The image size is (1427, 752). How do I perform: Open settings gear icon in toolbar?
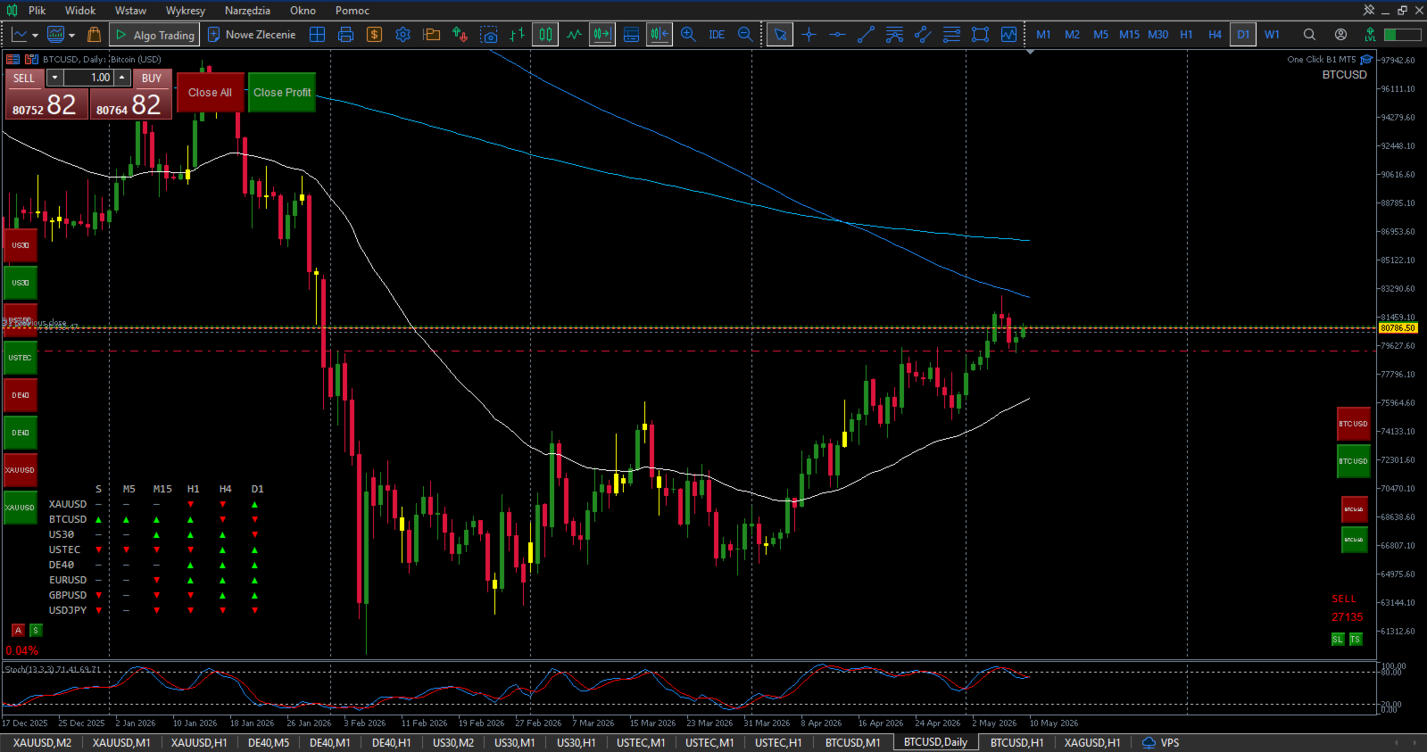tap(402, 35)
